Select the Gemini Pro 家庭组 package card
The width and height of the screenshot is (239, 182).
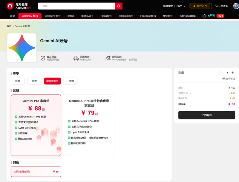[x=36, y=125]
